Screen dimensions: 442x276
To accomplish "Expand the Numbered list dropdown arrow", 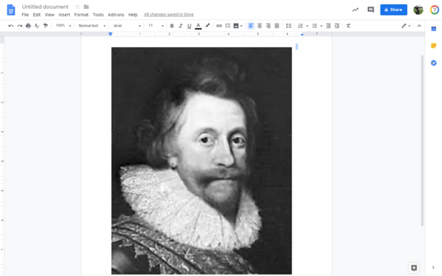I will [x=307, y=26].
